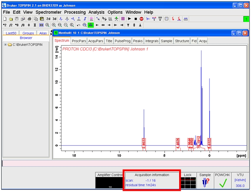Click the VTU temperature value 306.0
The image size is (252, 192).
point(240,186)
